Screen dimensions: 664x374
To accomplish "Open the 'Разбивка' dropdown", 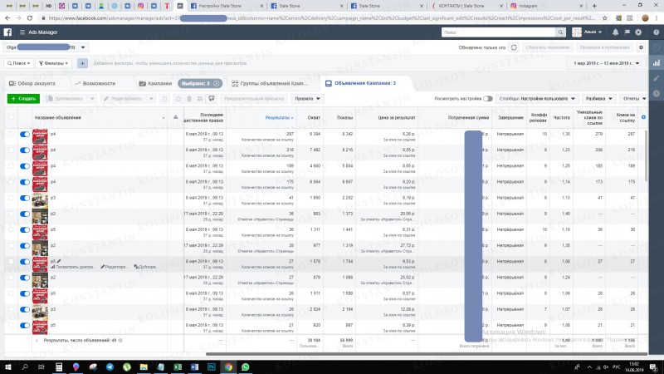I will click(598, 99).
